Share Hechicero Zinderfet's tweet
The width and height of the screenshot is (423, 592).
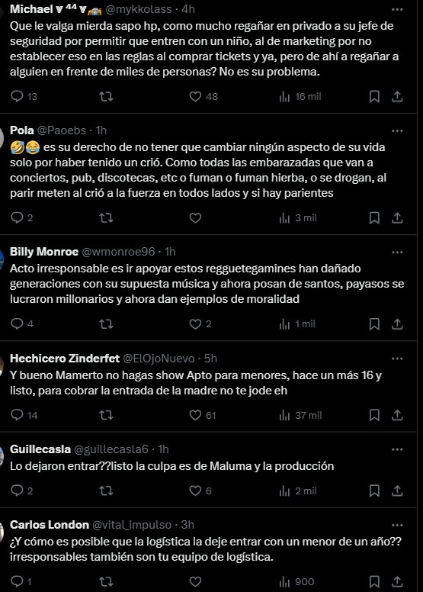pos(397,415)
